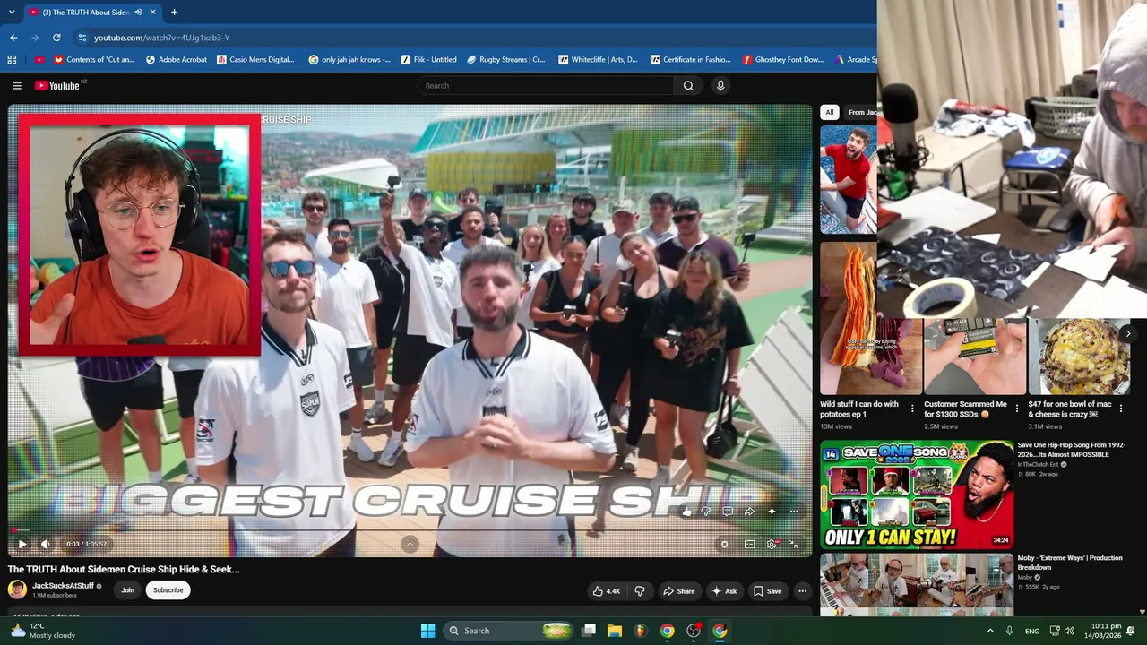
Task: Open Task View on the taskbar
Action: (x=589, y=631)
